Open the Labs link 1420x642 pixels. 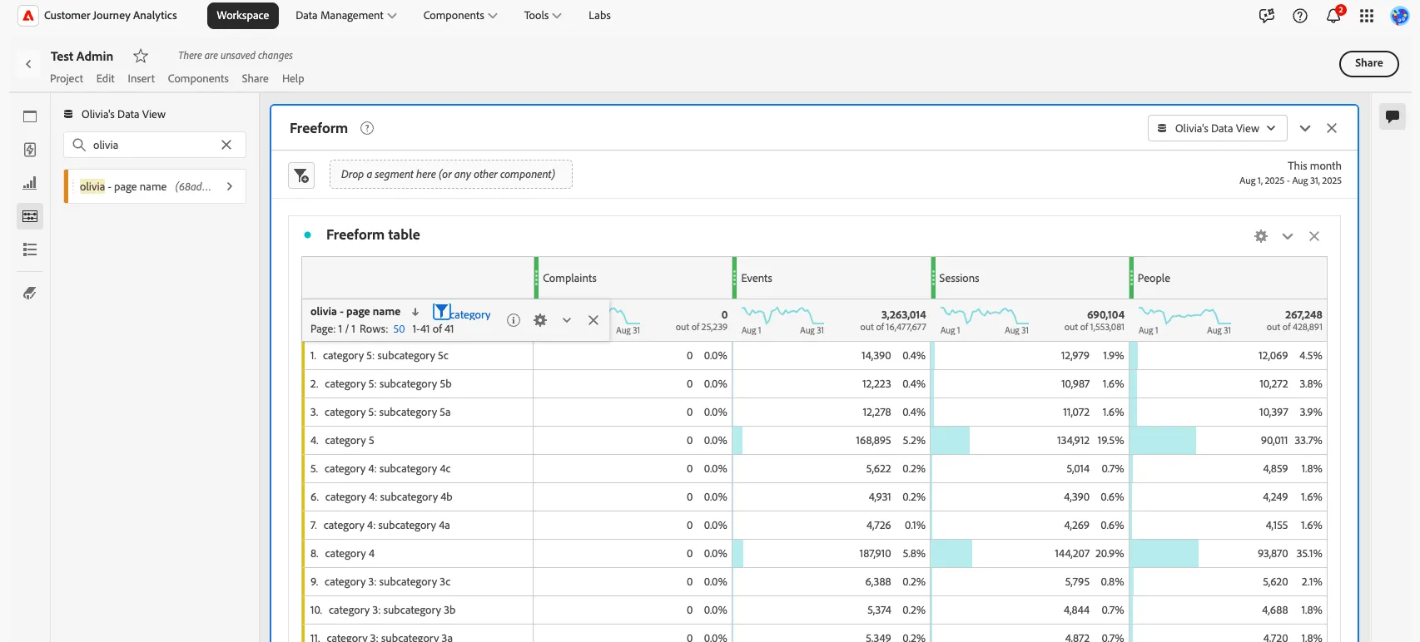pyautogui.click(x=599, y=16)
